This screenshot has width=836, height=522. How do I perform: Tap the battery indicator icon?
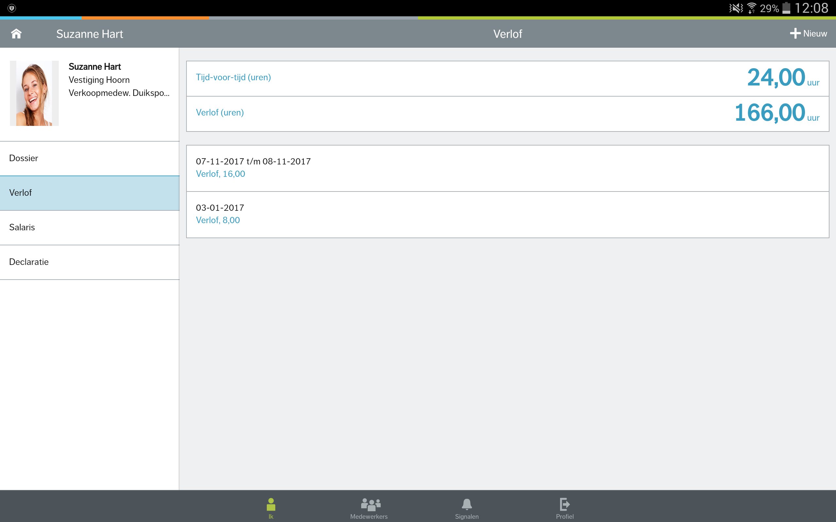786,8
